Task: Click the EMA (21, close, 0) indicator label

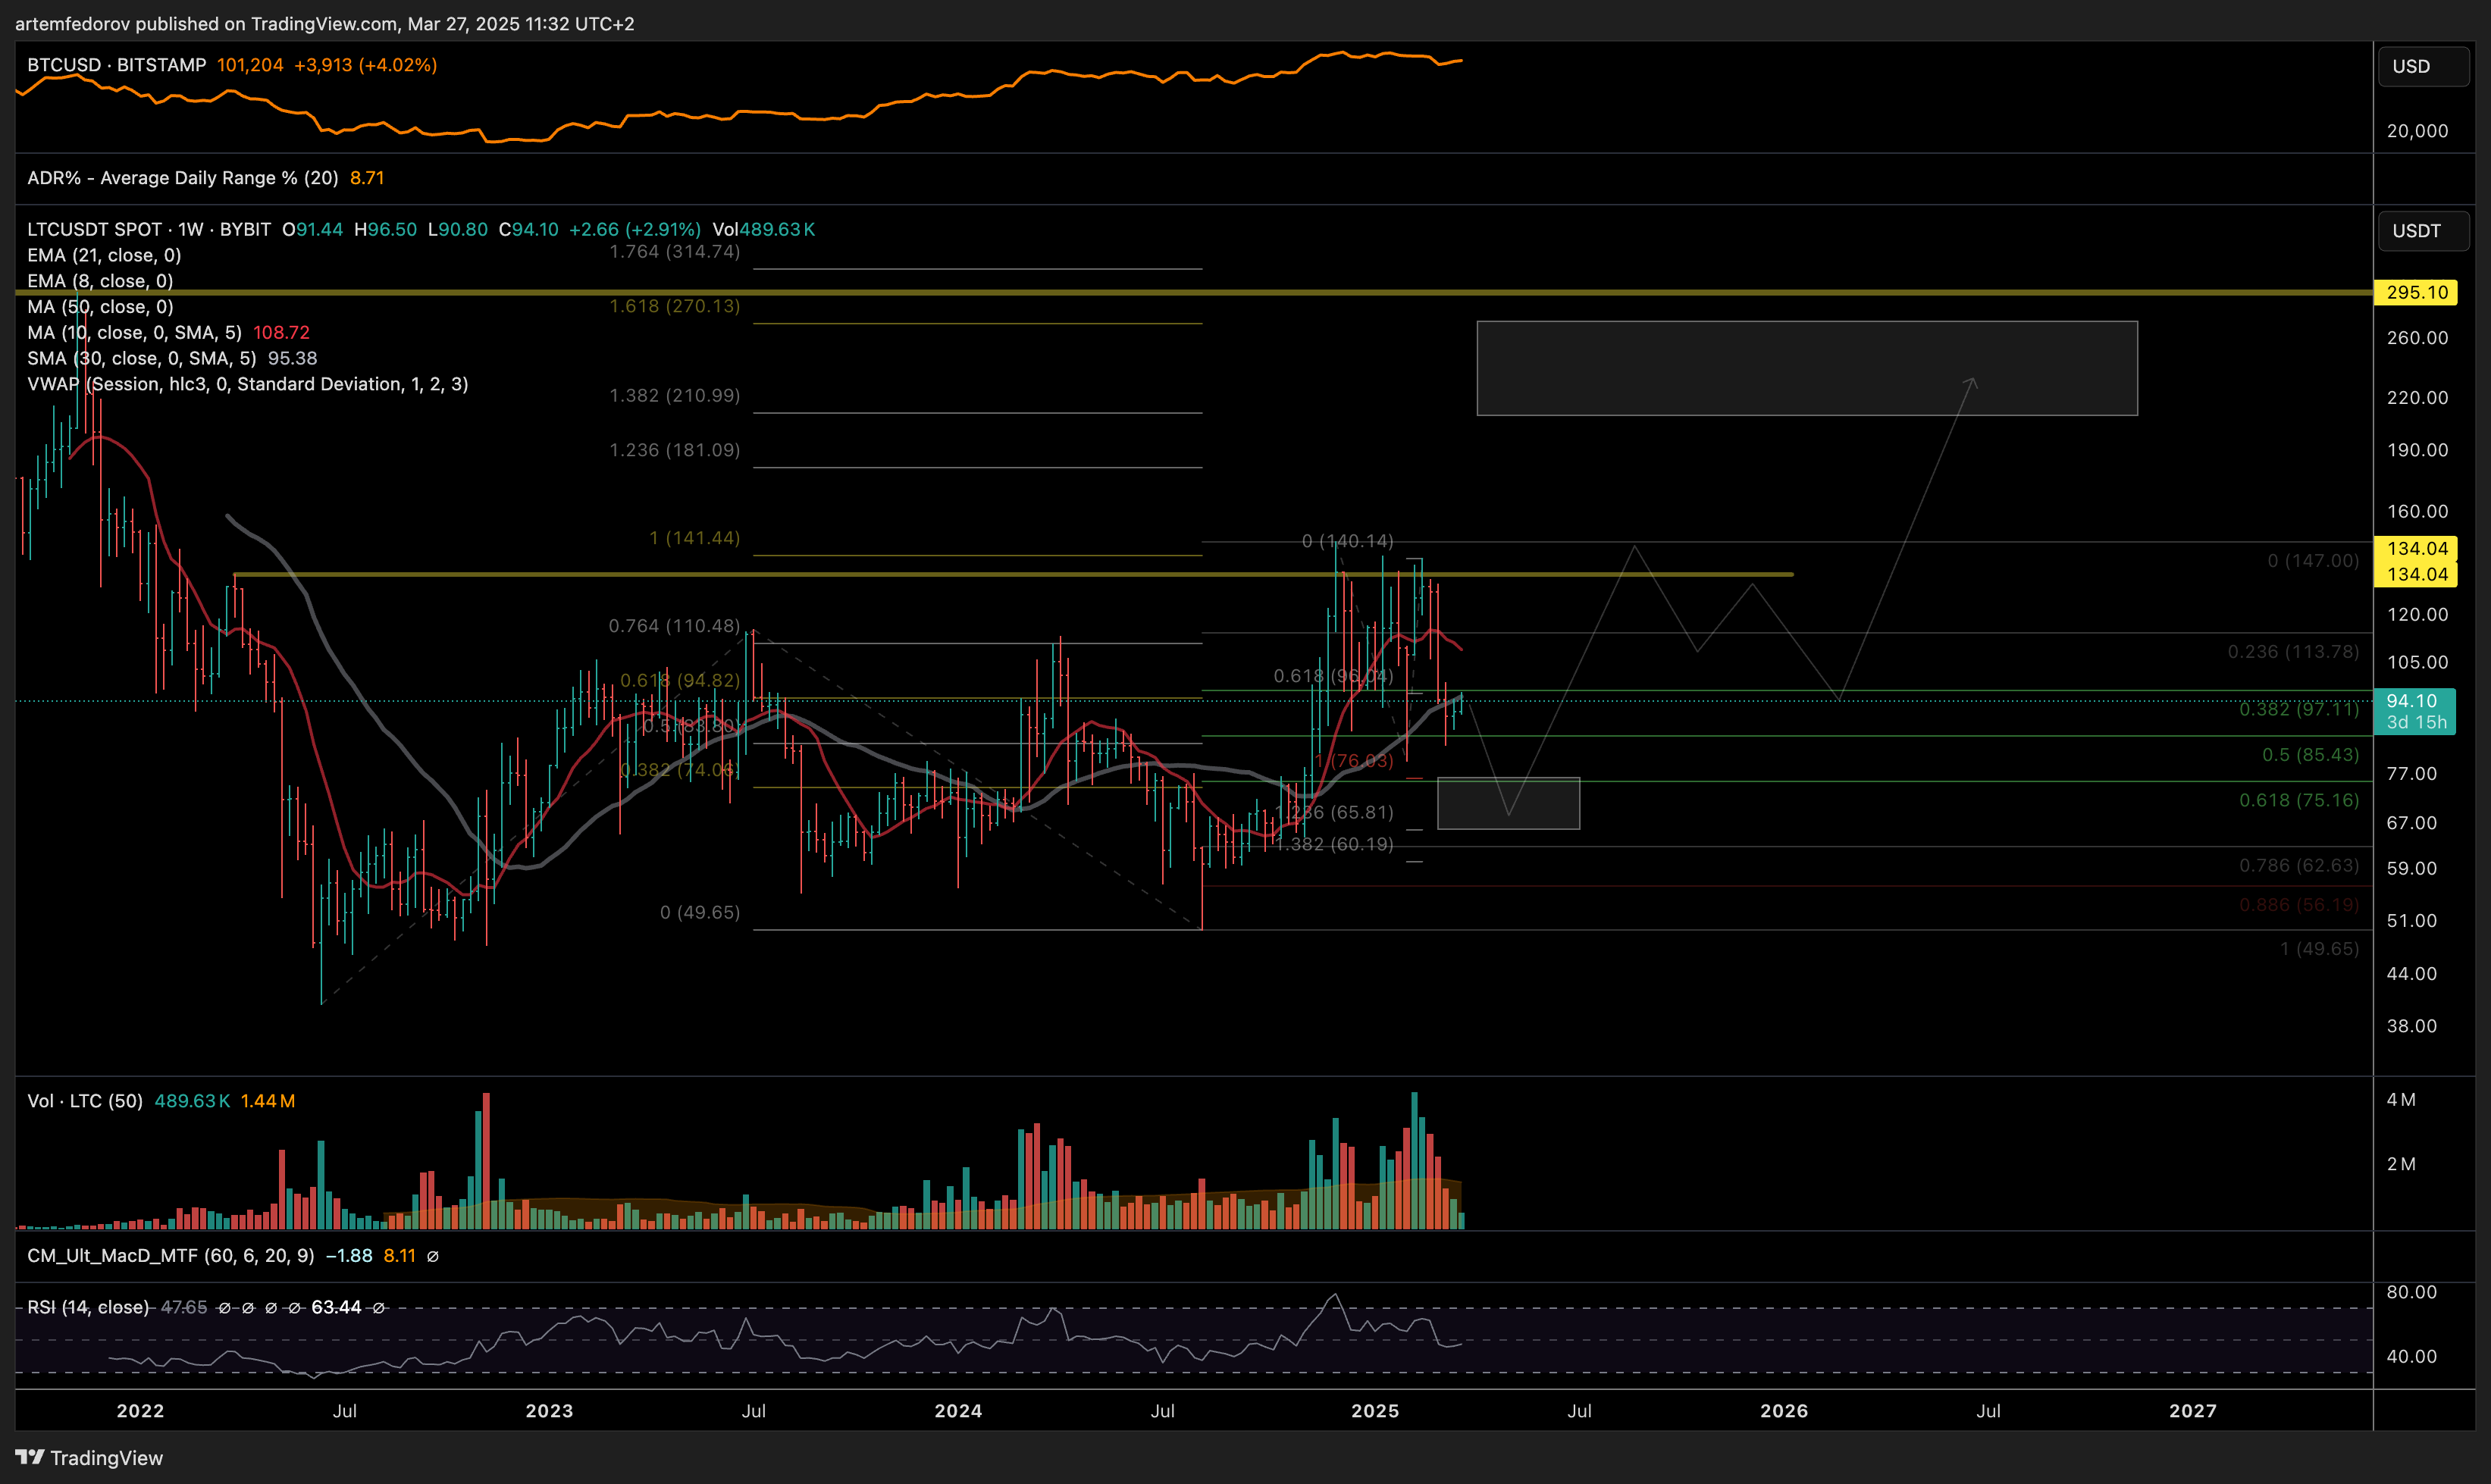Action: click(x=104, y=256)
